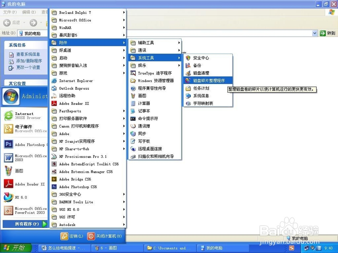Open the 备份 backup tool icon
The width and height of the screenshot is (338, 253).
(x=188, y=65)
